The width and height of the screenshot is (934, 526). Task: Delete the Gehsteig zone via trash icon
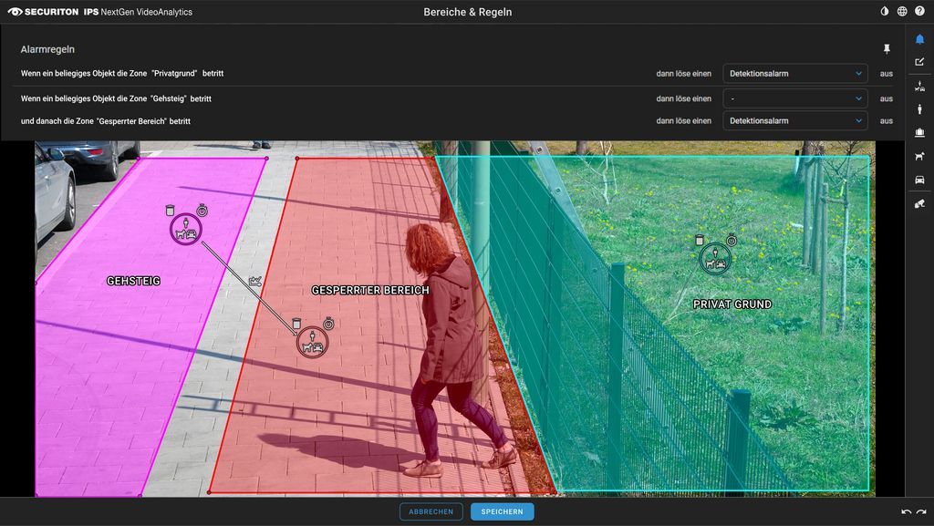(x=170, y=210)
